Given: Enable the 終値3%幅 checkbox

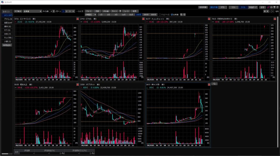Looking at the screenshot, I should pyautogui.click(x=160, y=14).
